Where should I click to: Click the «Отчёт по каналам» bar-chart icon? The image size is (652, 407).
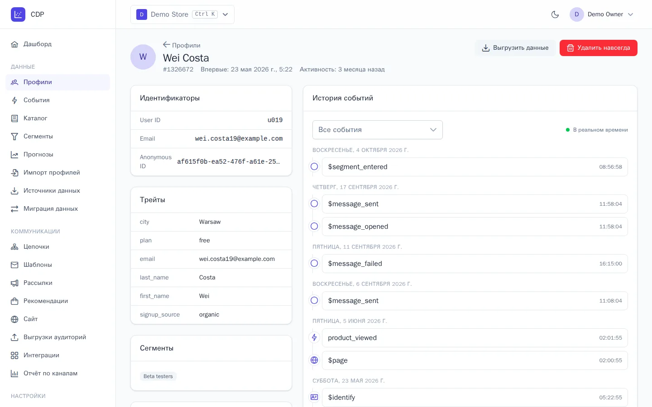point(14,374)
